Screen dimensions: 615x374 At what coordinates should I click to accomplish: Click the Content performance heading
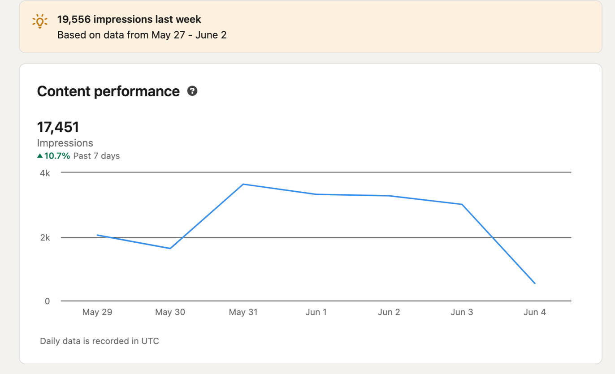coord(108,91)
